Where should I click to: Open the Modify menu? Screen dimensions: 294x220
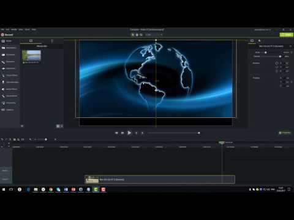tap(14, 29)
